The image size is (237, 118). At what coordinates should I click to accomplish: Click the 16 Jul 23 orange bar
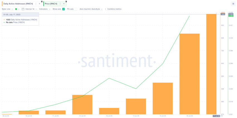190,74
